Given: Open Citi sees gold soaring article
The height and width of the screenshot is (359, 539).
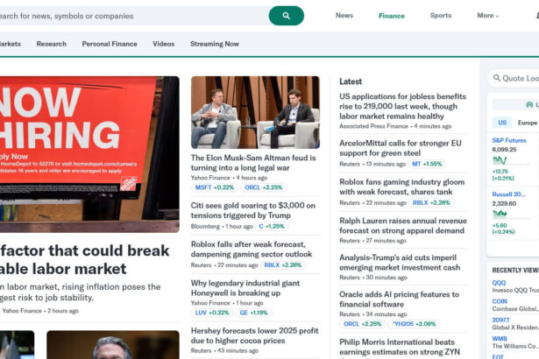Looking at the screenshot, I should pyautogui.click(x=253, y=210).
